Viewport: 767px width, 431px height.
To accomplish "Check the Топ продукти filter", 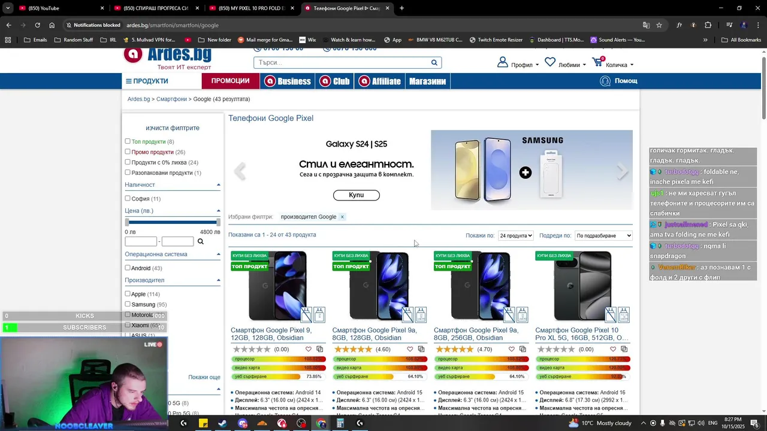I will tap(128, 141).
